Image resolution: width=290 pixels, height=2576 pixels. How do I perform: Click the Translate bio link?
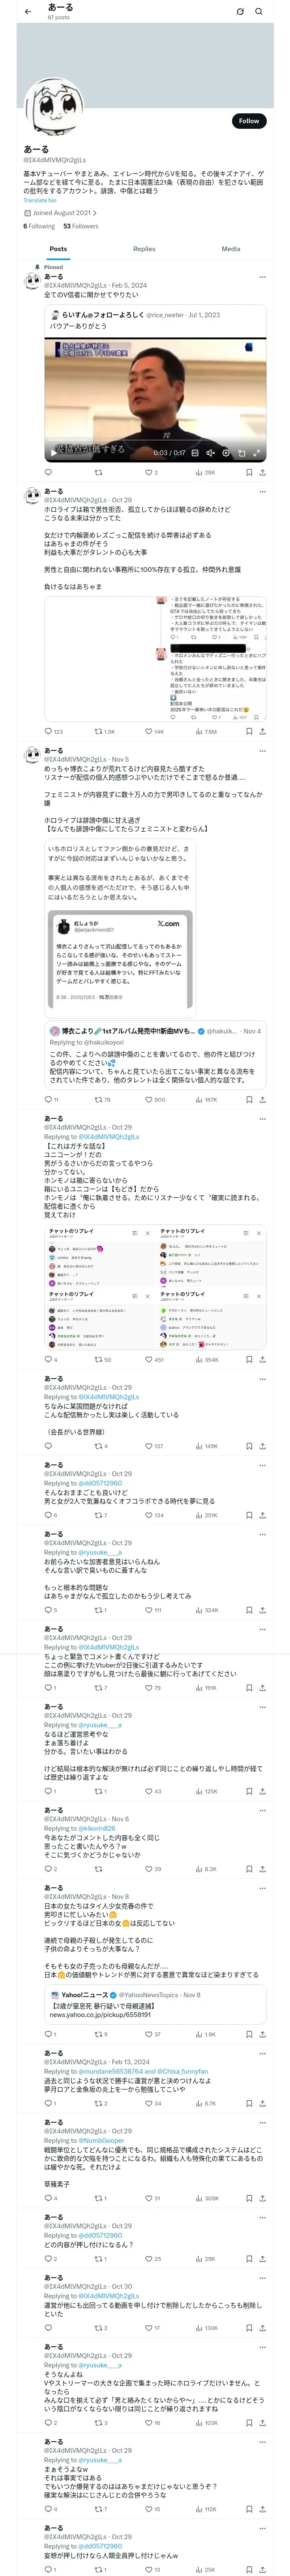(40, 200)
